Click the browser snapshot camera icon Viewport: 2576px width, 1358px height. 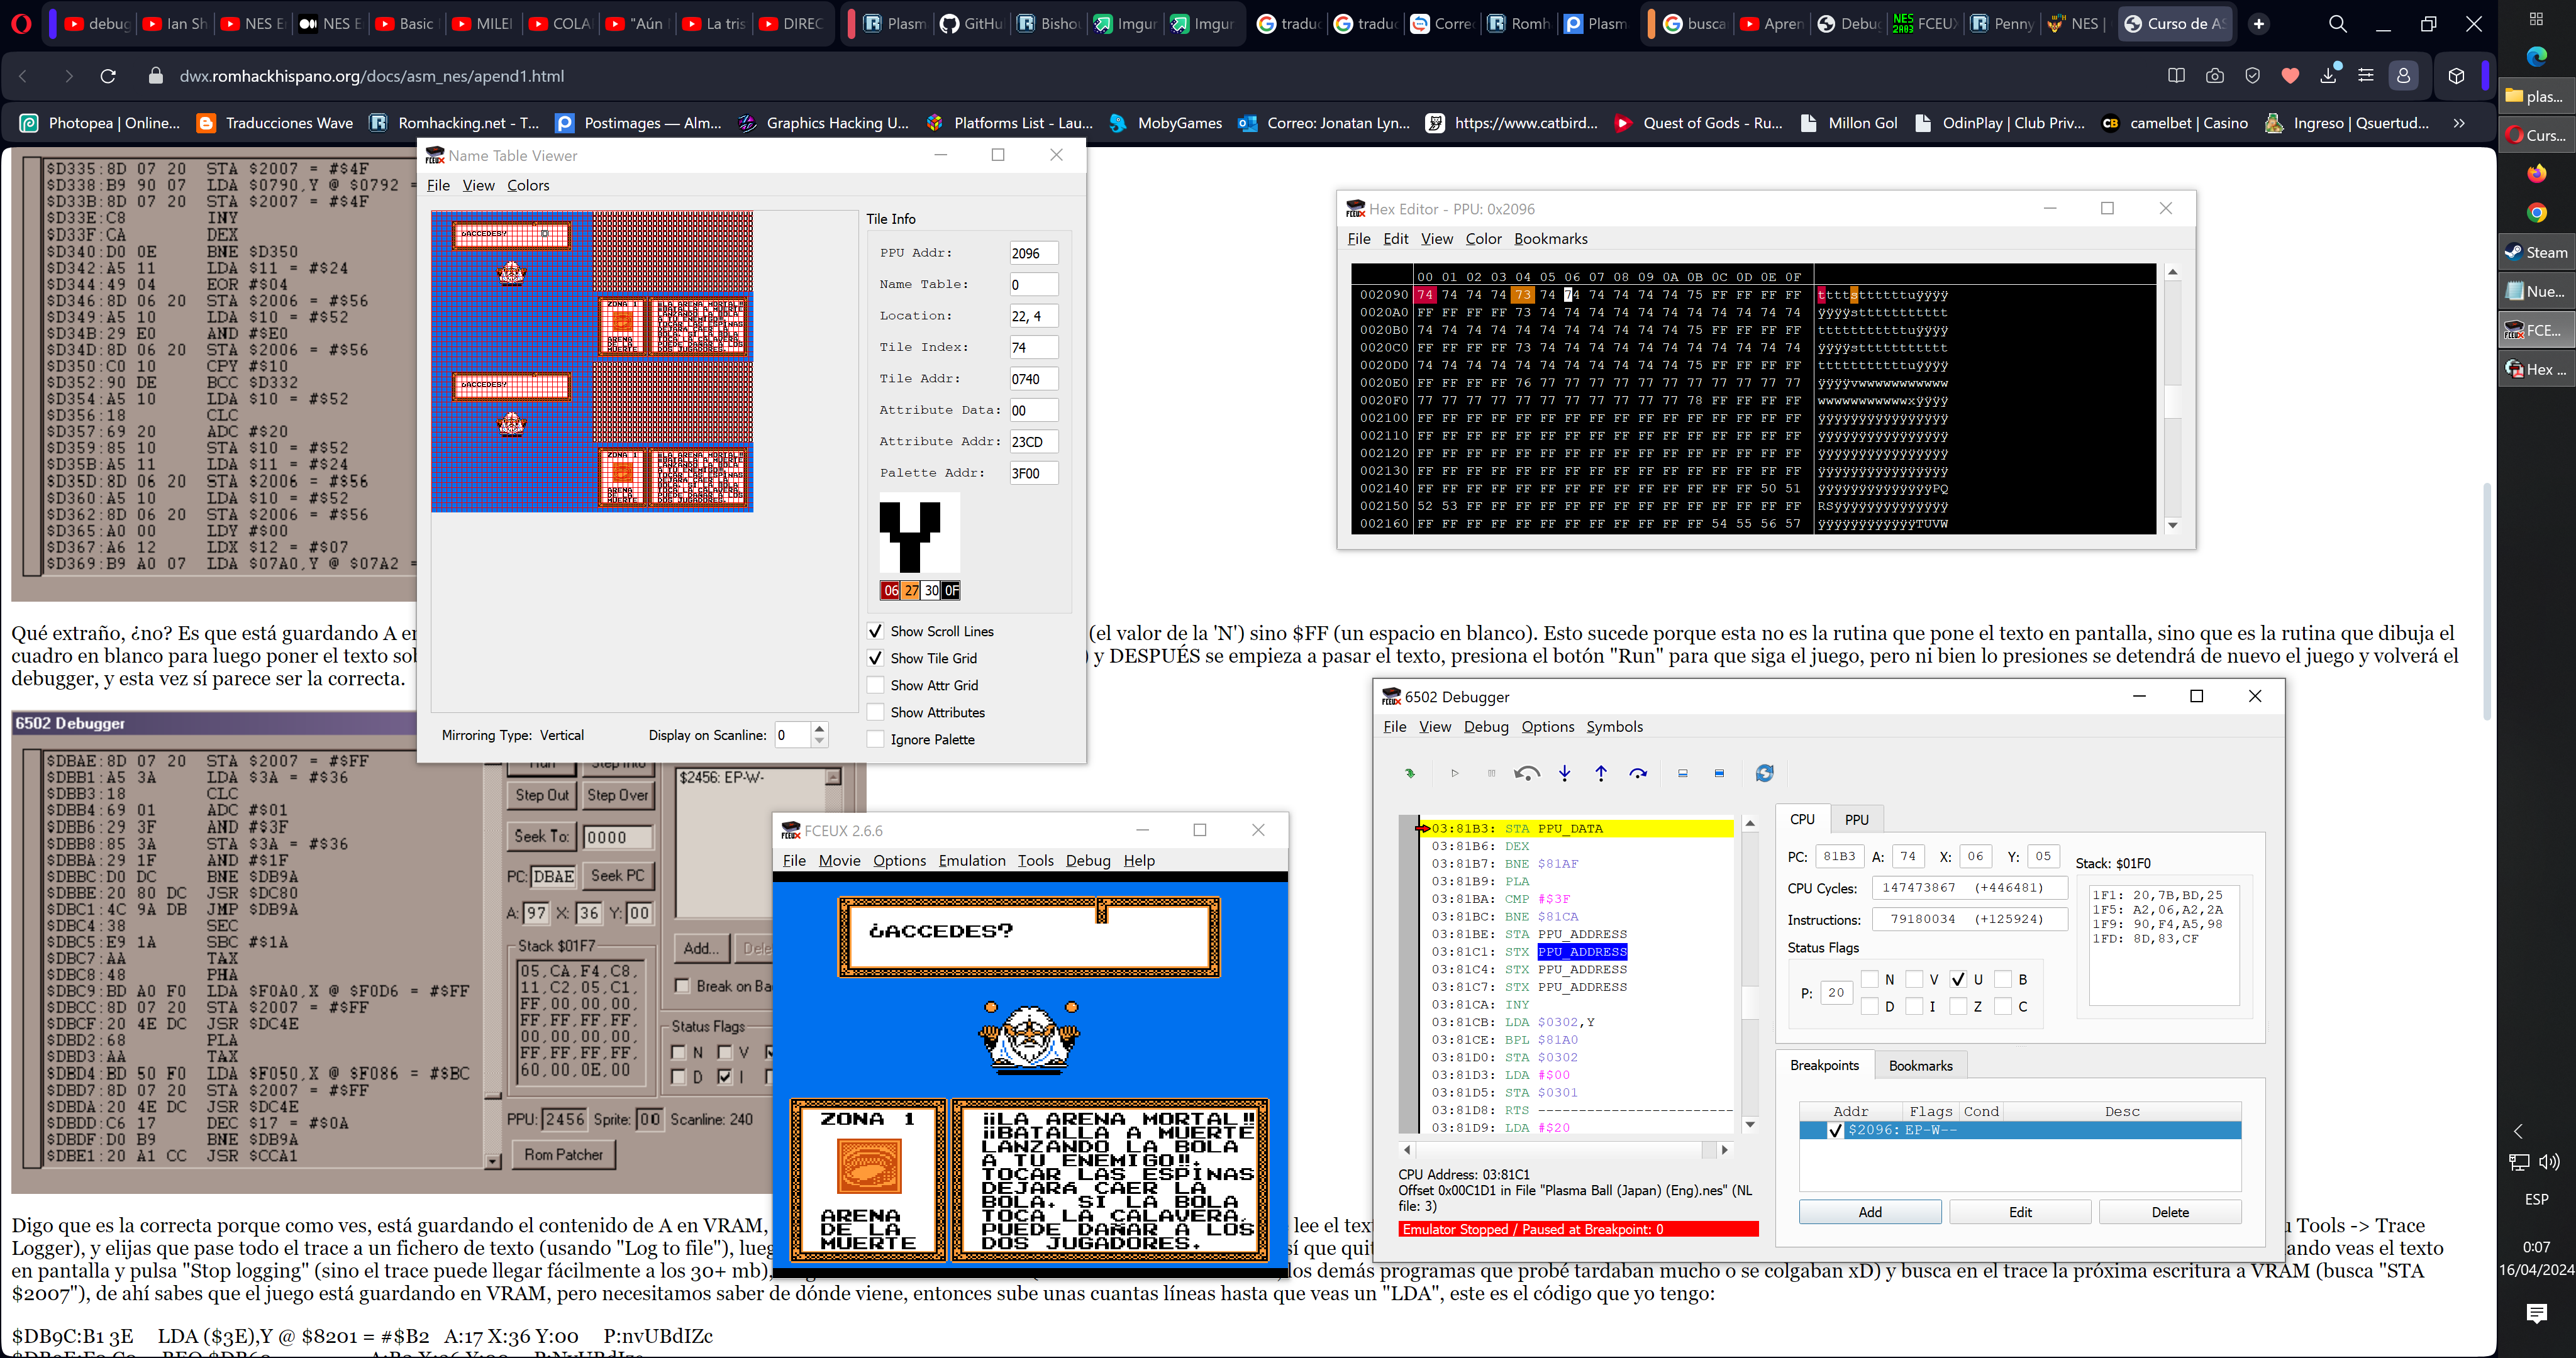2215,76
